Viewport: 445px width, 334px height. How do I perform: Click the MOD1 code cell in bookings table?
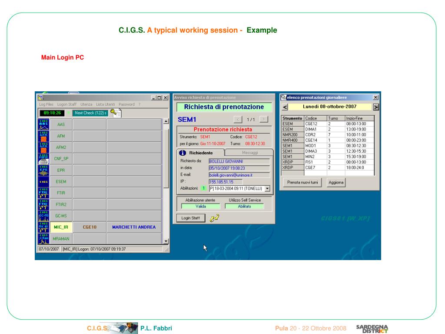pyautogui.click(x=315, y=146)
